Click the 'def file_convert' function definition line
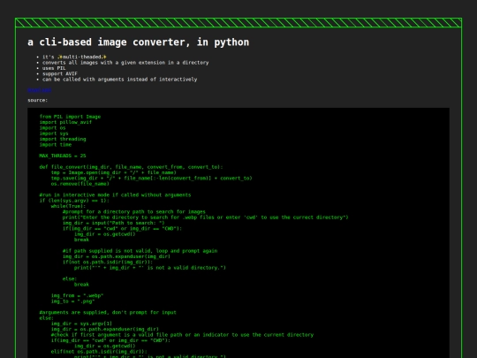The image size is (477, 358). click(131, 167)
